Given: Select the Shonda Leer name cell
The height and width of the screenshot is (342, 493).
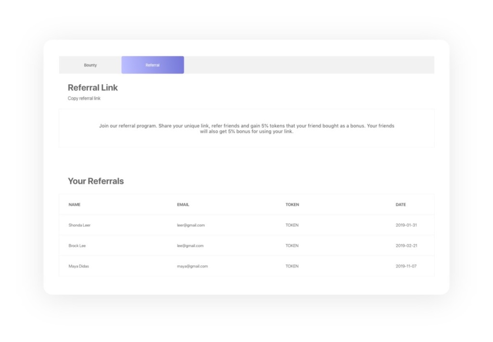Looking at the screenshot, I should (x=79, y=225).
